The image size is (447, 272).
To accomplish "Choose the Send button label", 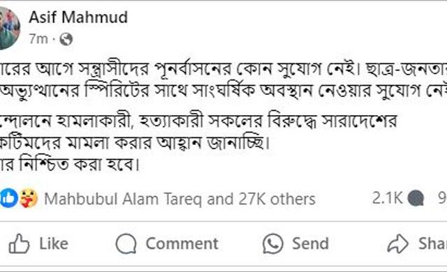I will pos(310,244).
